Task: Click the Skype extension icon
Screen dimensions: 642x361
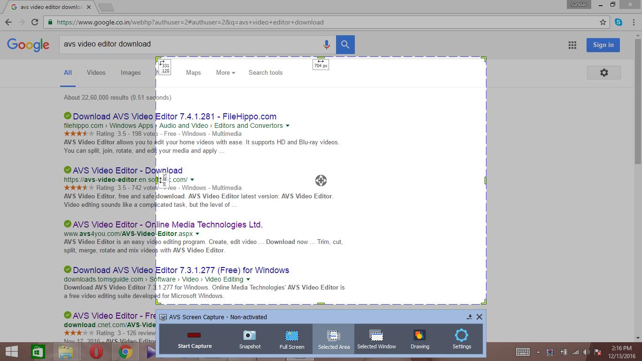Action: 619,22
